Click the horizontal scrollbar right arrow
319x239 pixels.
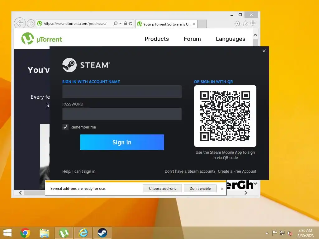click(x=246, y=193)
